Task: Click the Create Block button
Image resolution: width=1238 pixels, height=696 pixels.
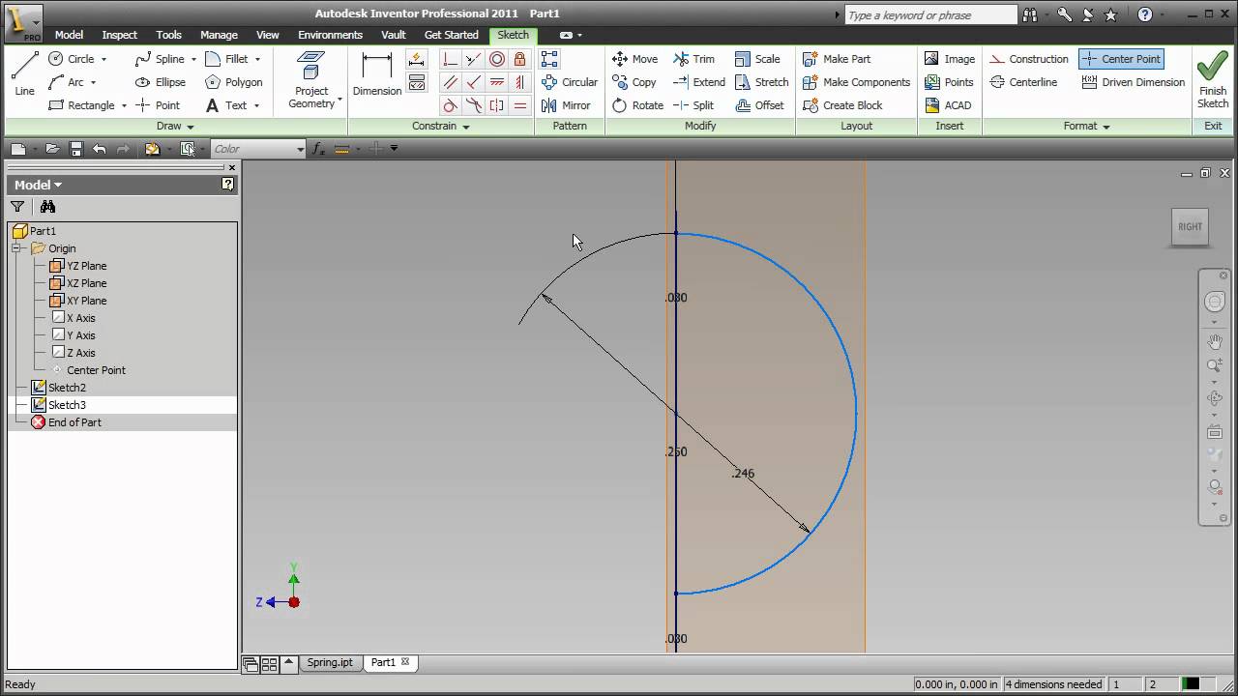Action: point(842,105)
